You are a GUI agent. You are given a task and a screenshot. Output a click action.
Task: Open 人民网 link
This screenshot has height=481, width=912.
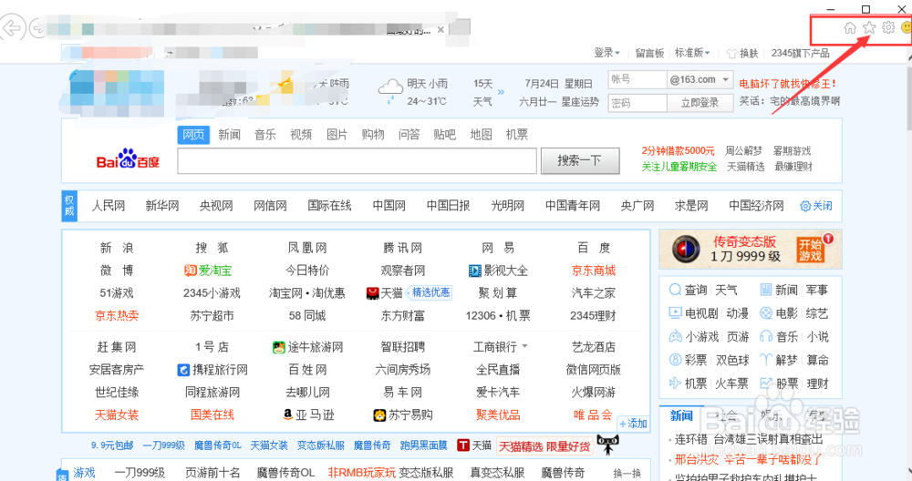(x=109, y=206)
